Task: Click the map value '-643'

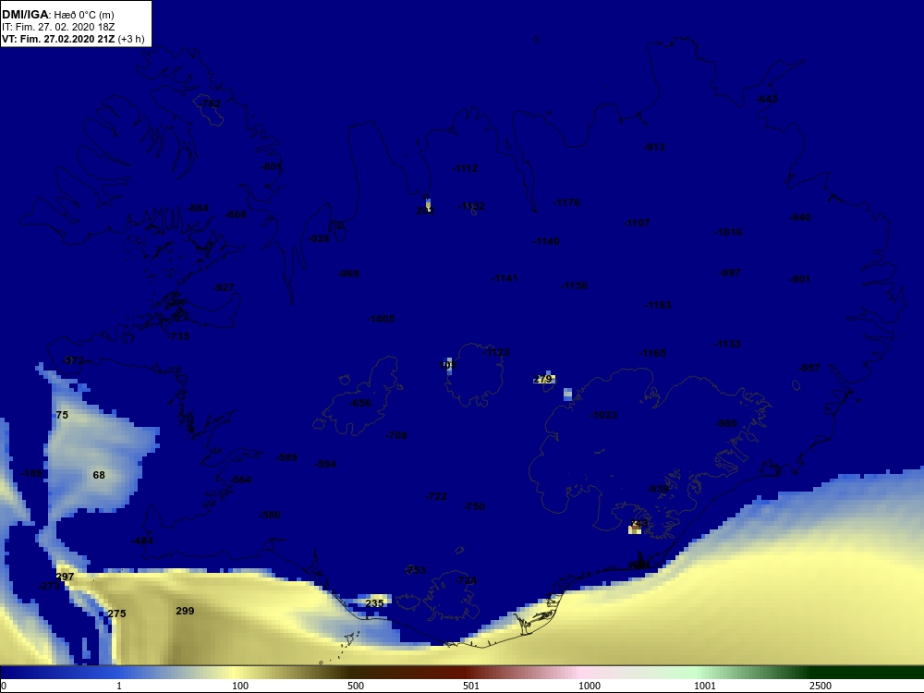Action: [767, 99]
